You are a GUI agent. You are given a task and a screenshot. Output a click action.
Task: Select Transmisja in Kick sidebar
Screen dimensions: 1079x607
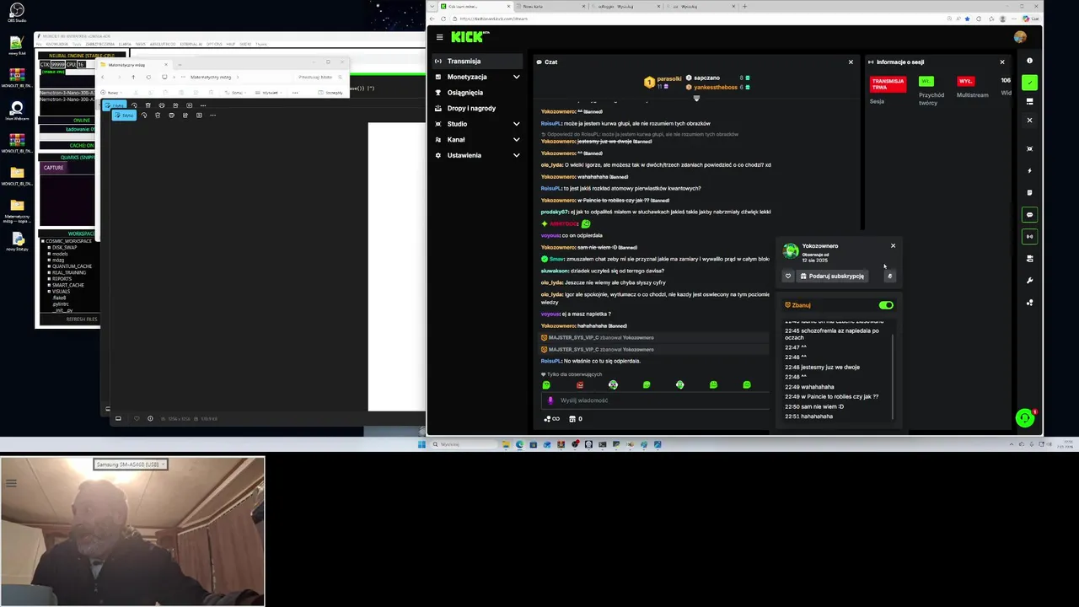coord(476,61)
